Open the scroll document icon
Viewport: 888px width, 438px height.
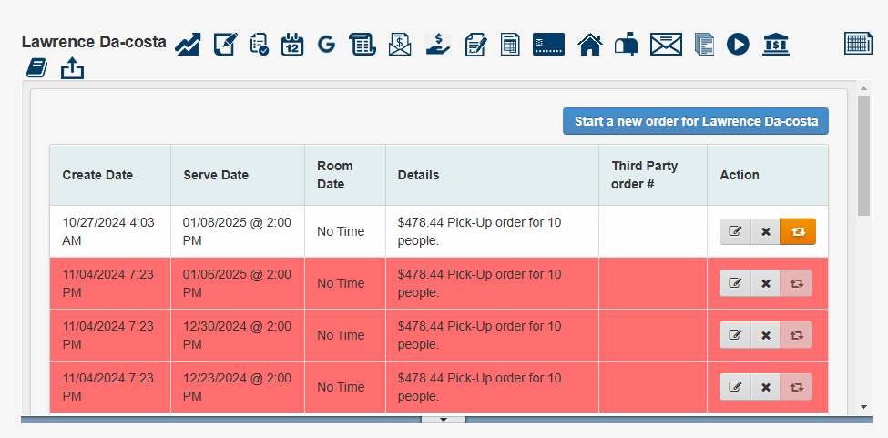[362, 44]
